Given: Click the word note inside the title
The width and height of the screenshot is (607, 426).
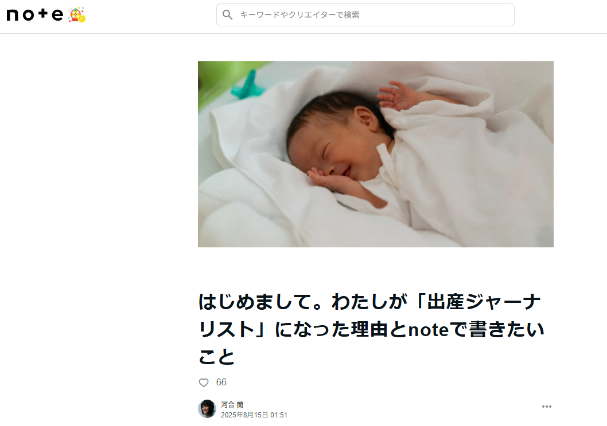Looking at the screenshot, I should pos(428,330).
